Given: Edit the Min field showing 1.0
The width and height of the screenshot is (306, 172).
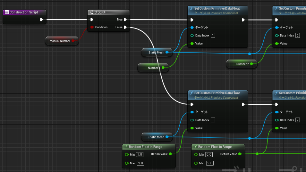Looking at the screenshot, I should (x=140, y=154).
